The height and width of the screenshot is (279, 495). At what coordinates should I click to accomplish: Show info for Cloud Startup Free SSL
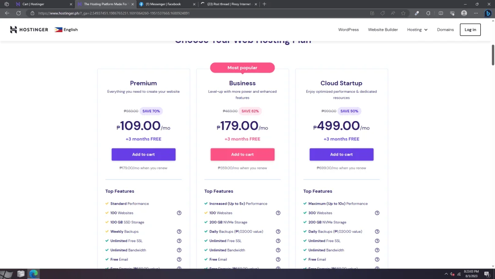coord(377,241)
